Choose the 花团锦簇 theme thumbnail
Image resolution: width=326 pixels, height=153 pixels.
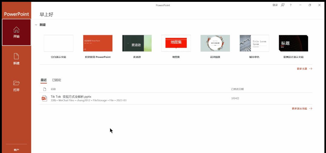215,43
